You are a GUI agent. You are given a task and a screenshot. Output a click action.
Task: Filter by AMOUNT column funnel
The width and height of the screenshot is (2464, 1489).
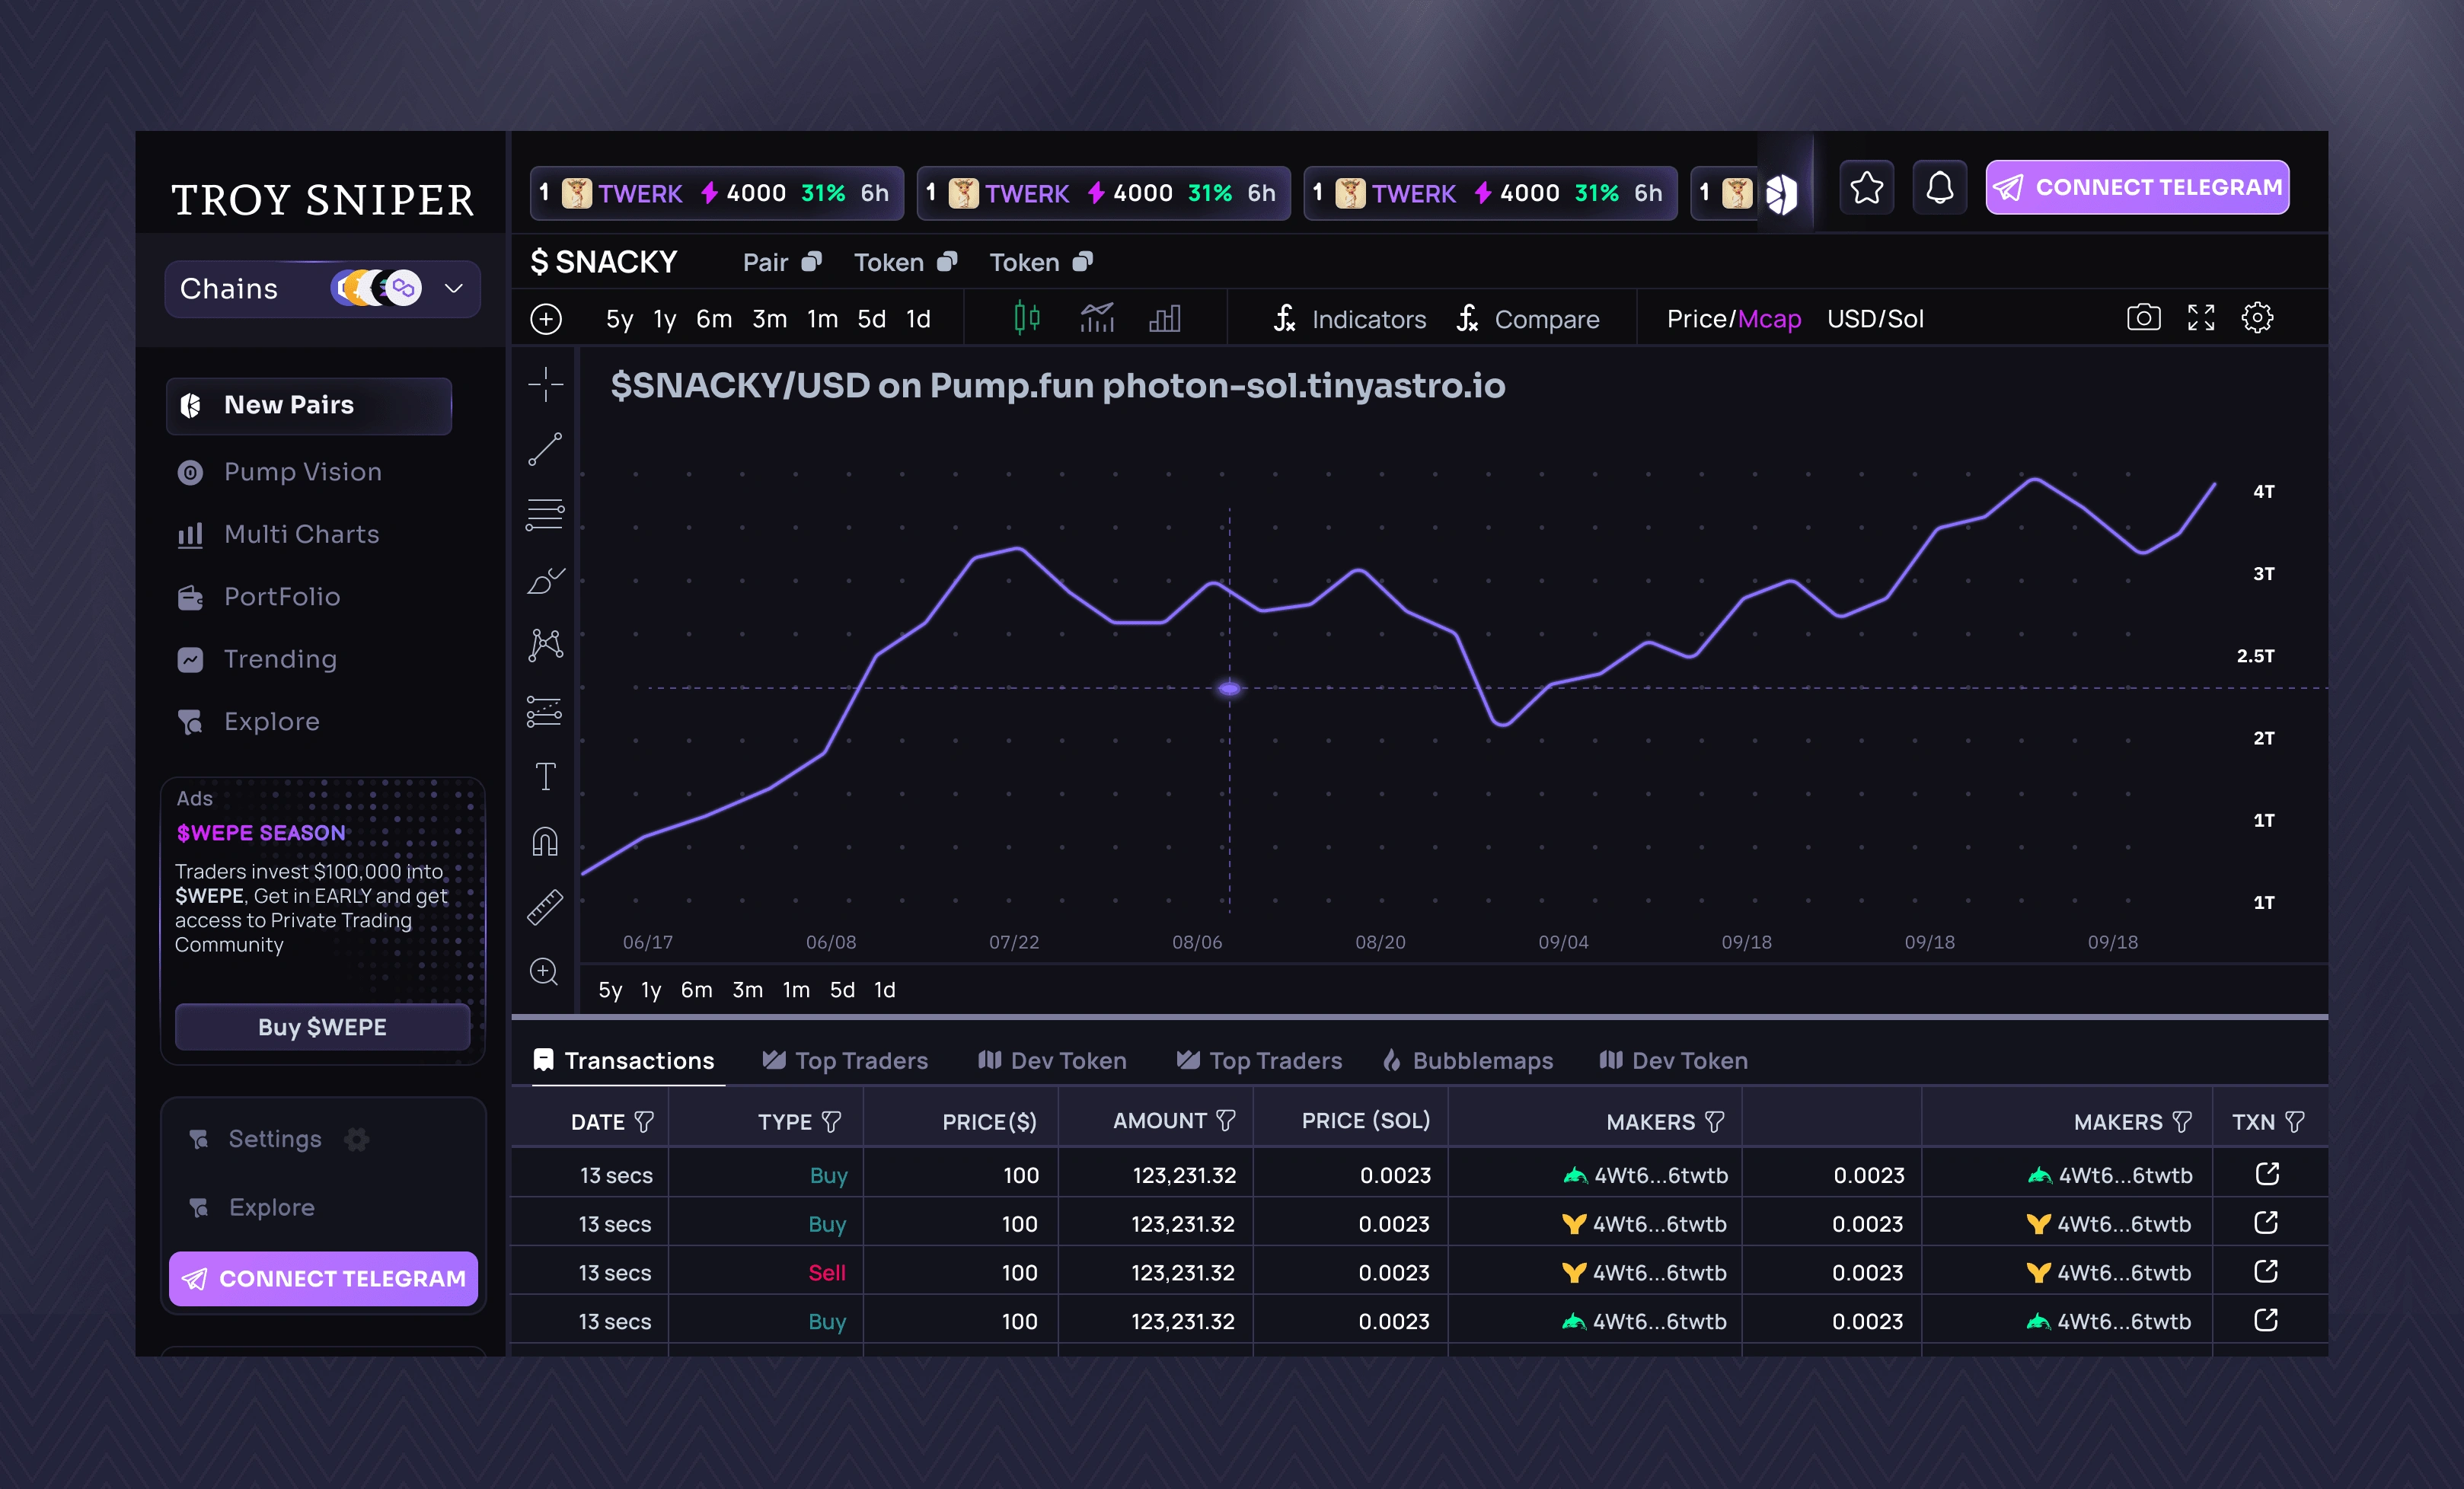point(1225,1121)
